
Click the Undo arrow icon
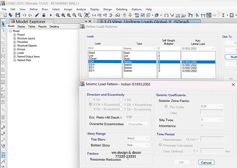click(x=24, y=15)
